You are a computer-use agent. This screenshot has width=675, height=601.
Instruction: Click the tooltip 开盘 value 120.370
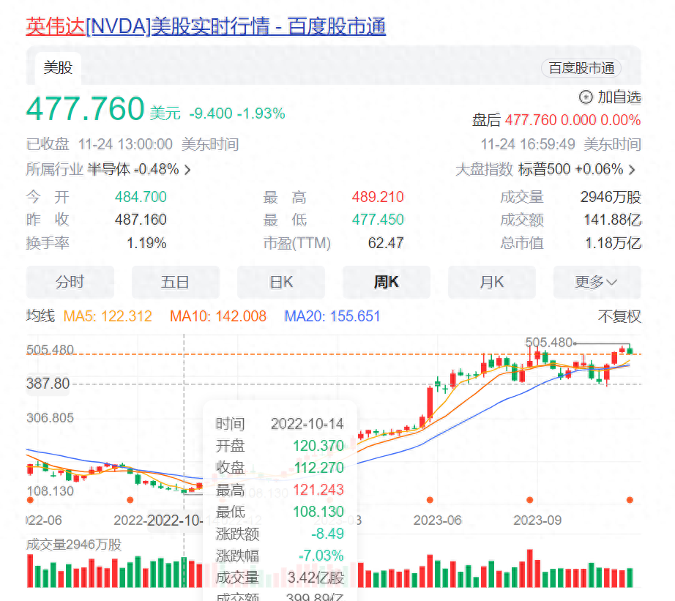click(x=318, y=446)
